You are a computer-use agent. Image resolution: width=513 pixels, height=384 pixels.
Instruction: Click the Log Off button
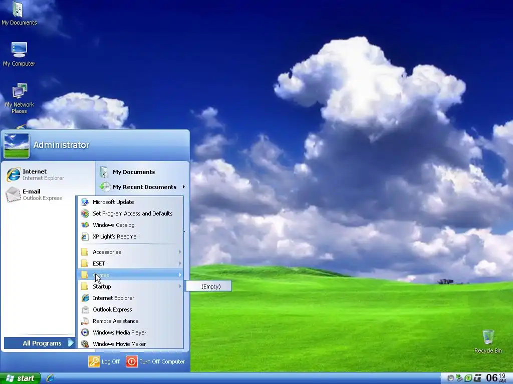tap(104, 361)
